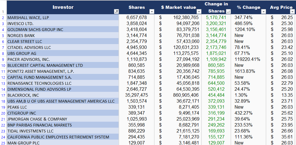This screenshot has width=296, height=145.
Task: Select the GOLDMAN SACHS GROUP INC cell
Action: point(63,30)
